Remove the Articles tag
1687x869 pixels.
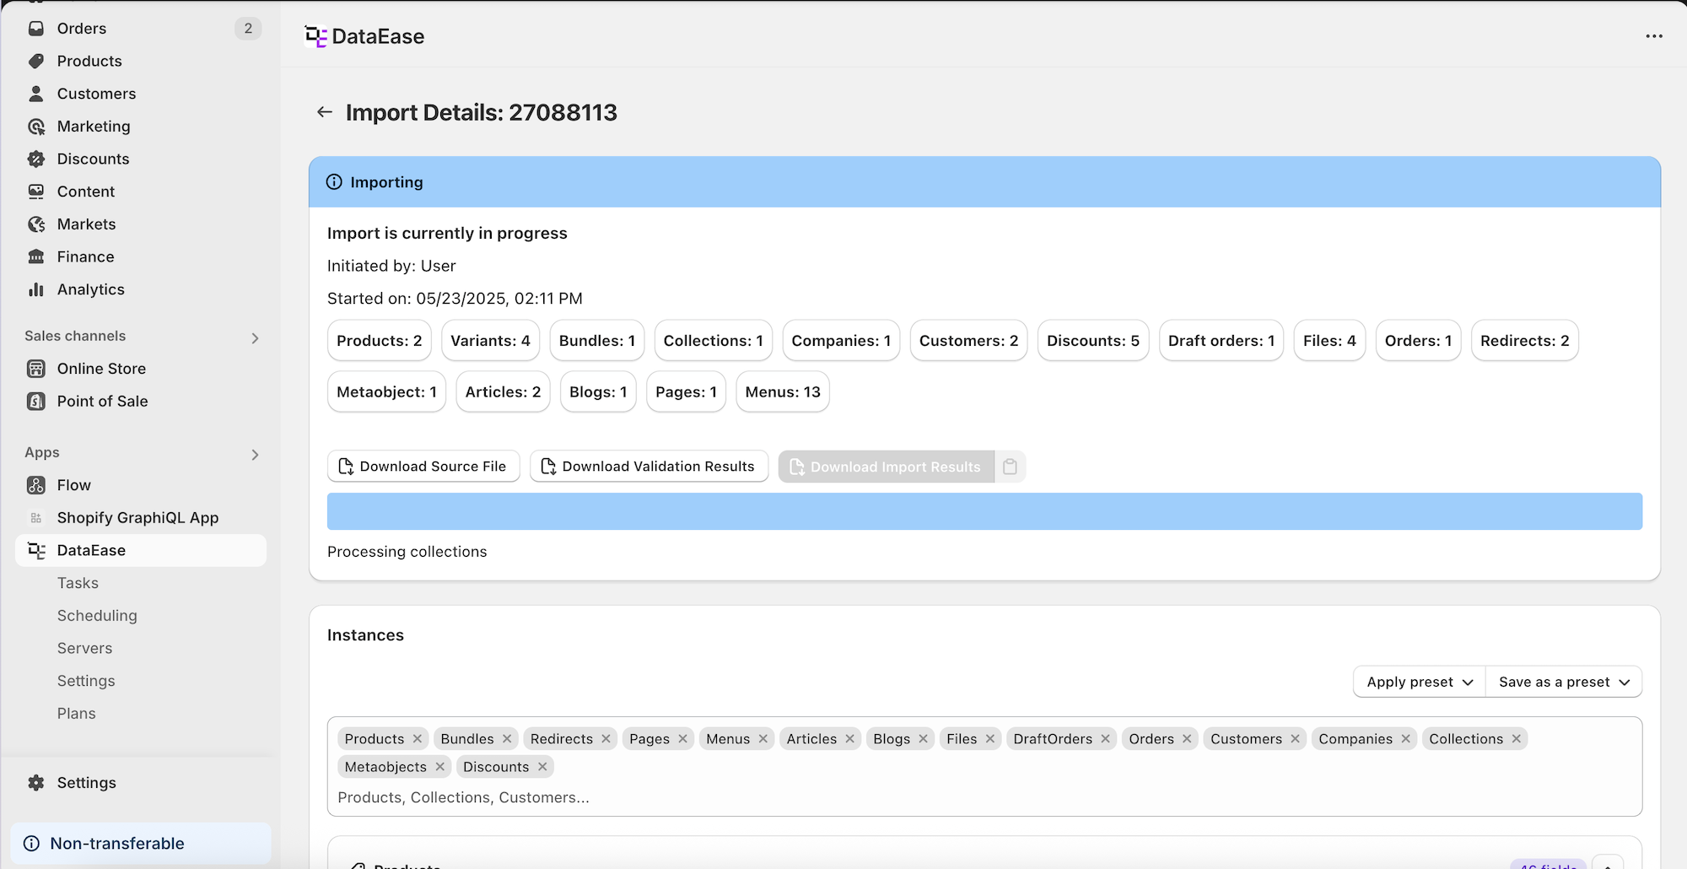pyautogui.click(x=849, y=739)
